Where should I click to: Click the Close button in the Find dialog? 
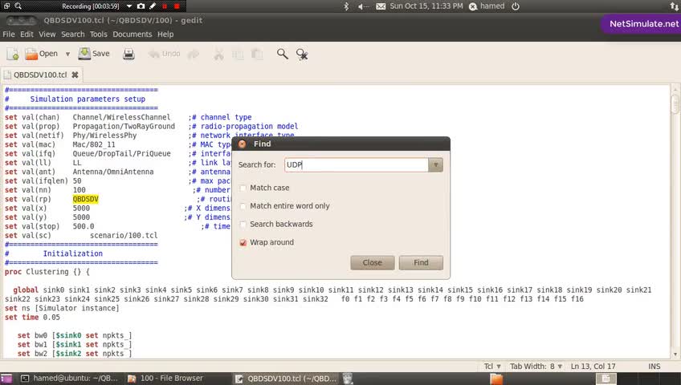pos(372,263)
